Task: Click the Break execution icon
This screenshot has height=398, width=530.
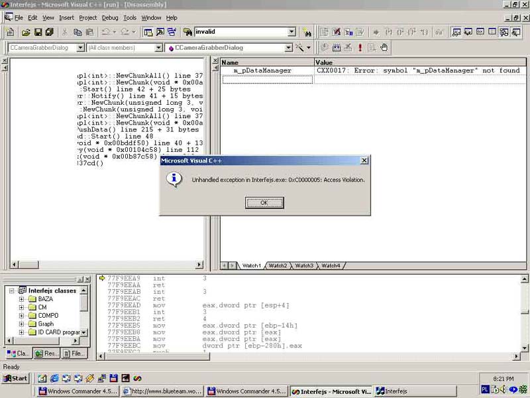Action: point(348,32)
